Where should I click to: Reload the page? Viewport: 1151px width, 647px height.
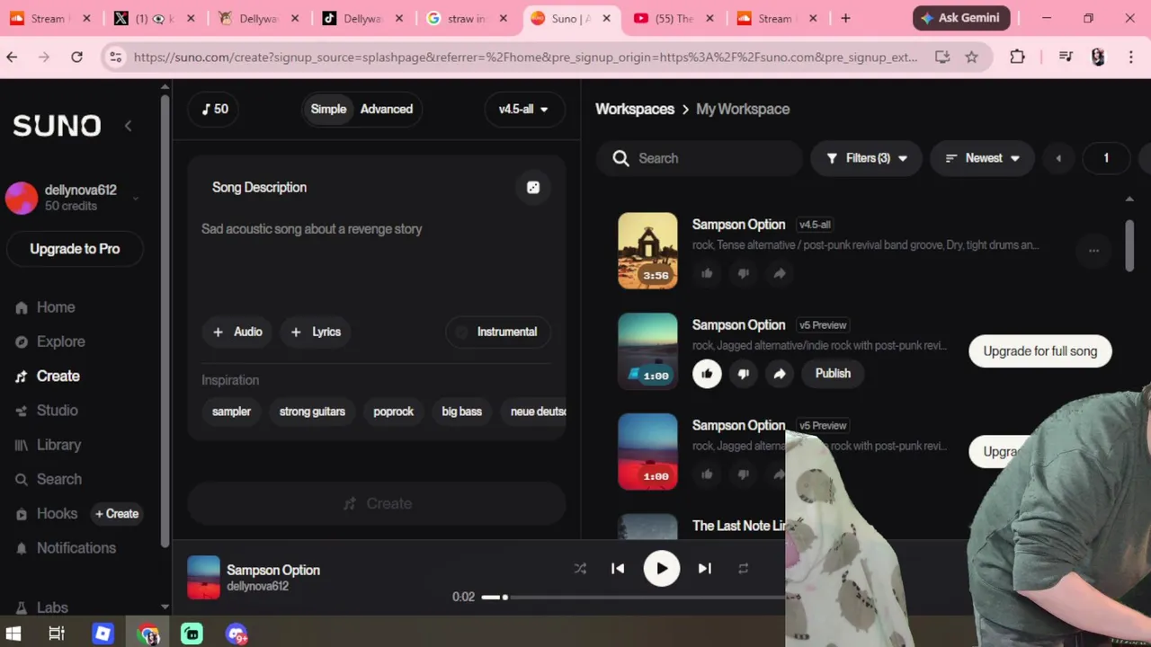[x=76, y=57]
